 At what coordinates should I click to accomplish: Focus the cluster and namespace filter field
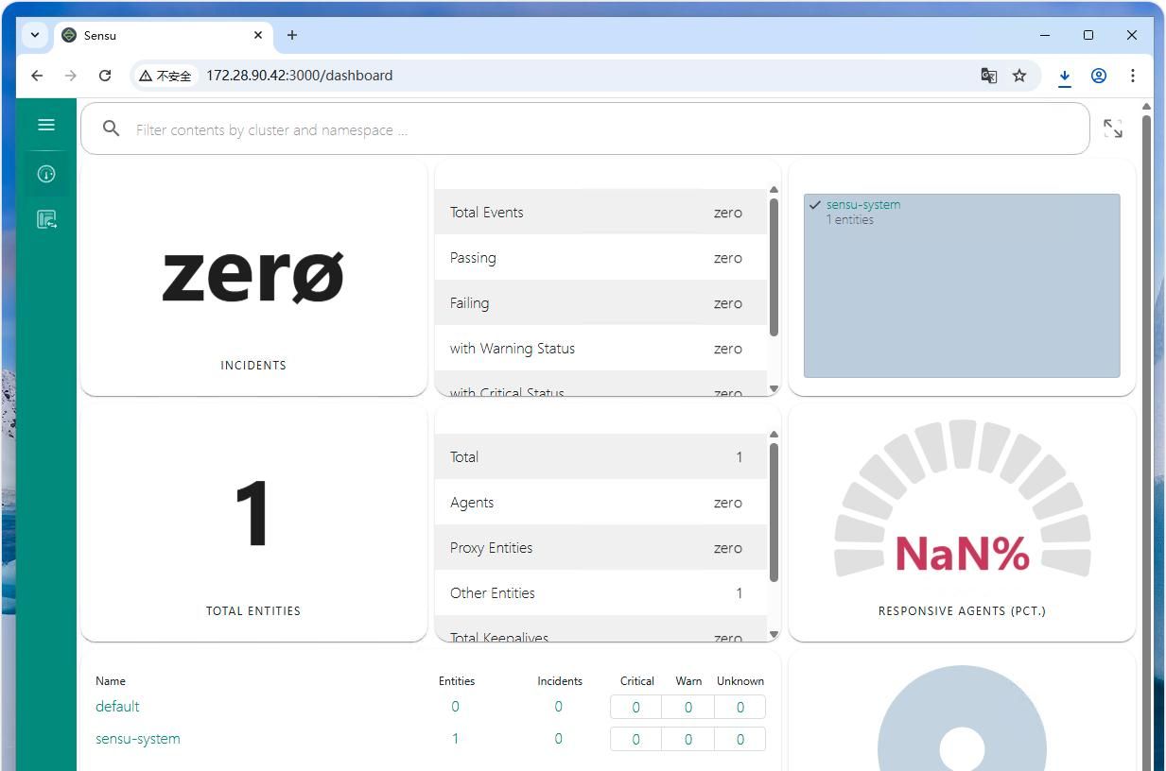click(584, 129)
